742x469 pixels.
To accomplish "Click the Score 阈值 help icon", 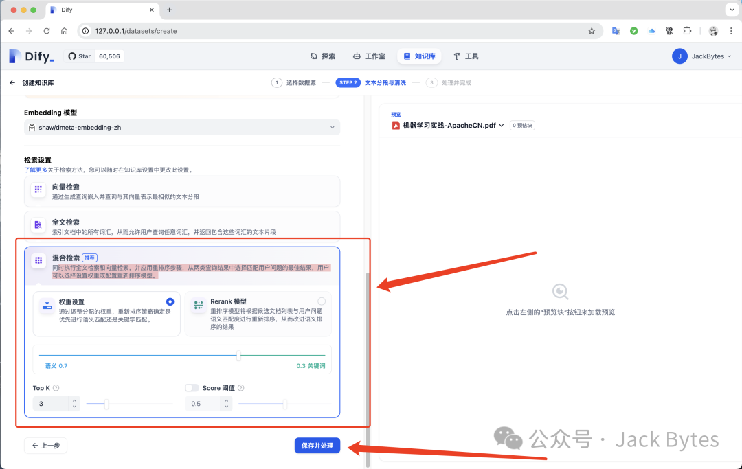I will pos(241,388).
